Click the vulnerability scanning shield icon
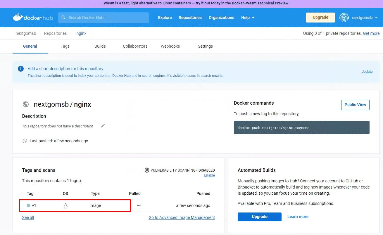This screenshot has width=383, height=235. pyautogui.click(x=147, y=170)
